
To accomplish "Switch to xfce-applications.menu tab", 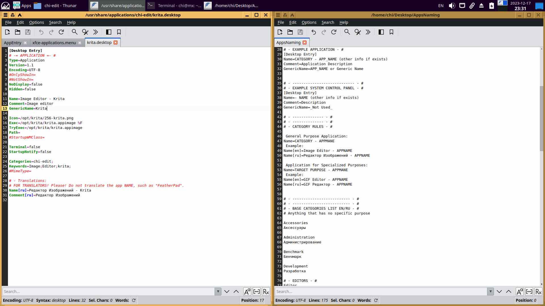I will pyautogui.click(x=54, y=42).
